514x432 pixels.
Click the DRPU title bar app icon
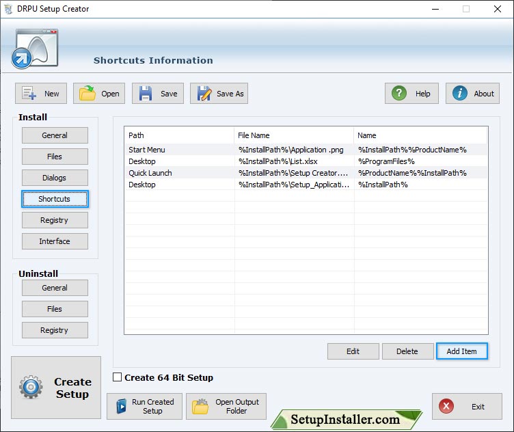pos(8,9)
